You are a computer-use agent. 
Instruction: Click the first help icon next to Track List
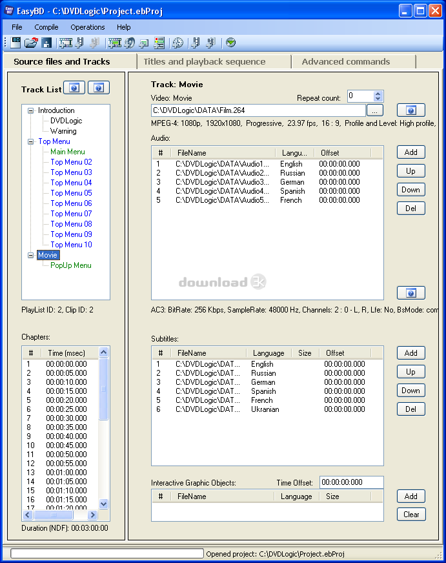74,88
